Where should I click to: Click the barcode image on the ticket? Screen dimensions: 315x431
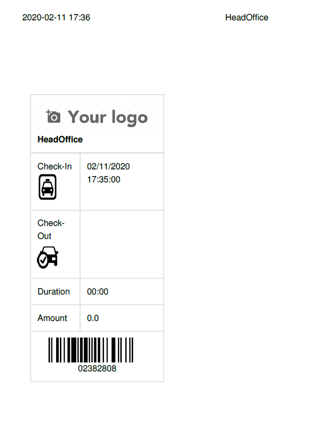91,351
